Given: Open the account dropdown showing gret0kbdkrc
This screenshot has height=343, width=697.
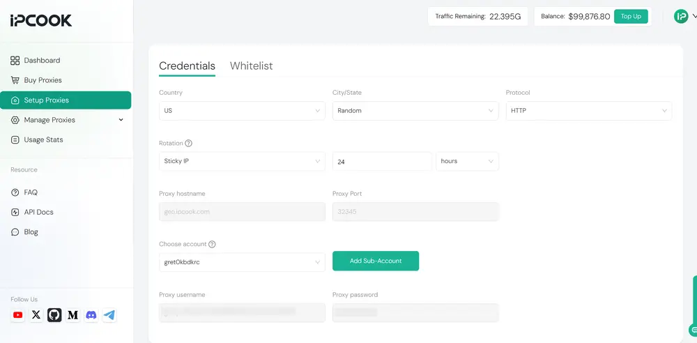Looking at the screenshot, I should (x=242, y=262).
